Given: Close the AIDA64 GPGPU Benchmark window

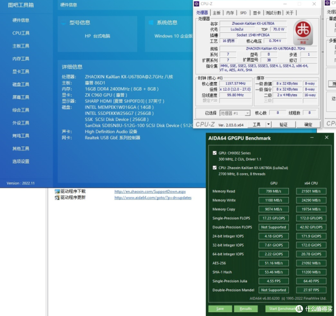Looking at the screenshot, I should point(327,137).
